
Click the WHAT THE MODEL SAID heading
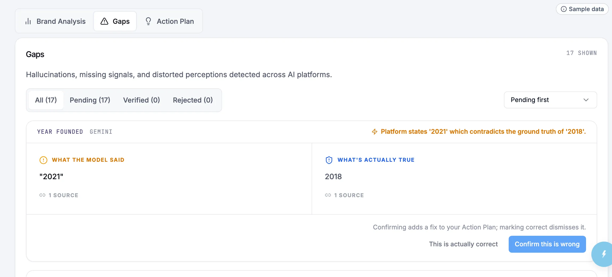click(88, 160)
